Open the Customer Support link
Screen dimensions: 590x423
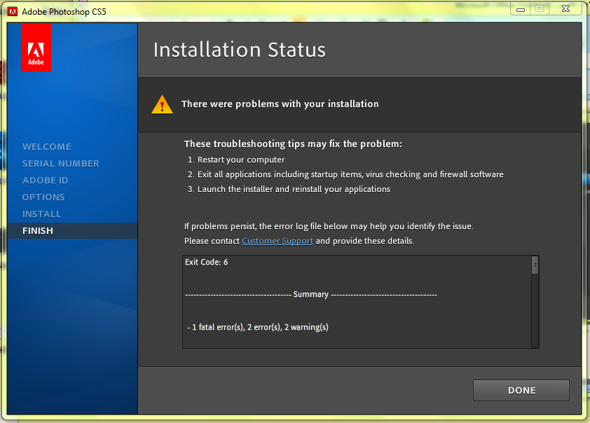pos(277,241)
